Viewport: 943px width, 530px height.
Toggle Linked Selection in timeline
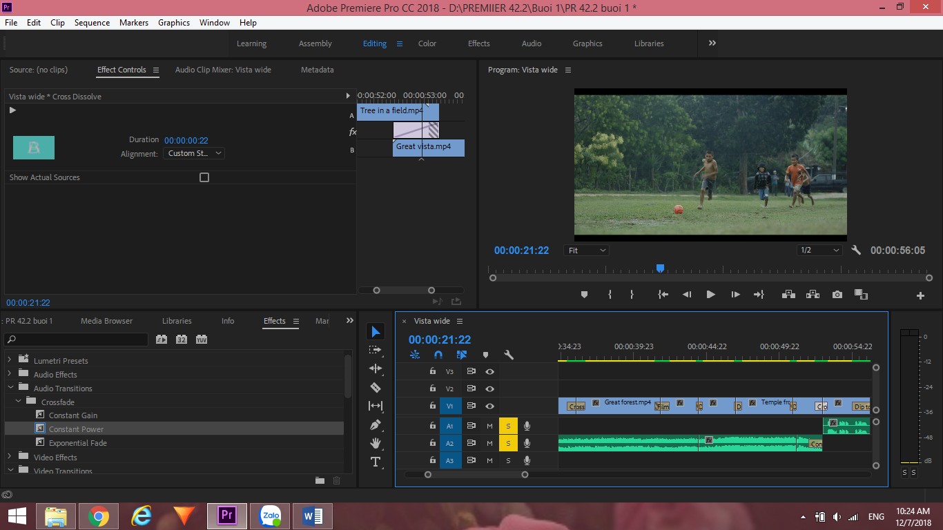click(462, 355)
